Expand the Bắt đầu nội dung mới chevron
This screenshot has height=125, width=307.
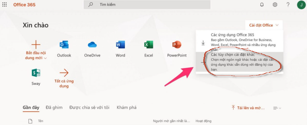pos(46,58)
